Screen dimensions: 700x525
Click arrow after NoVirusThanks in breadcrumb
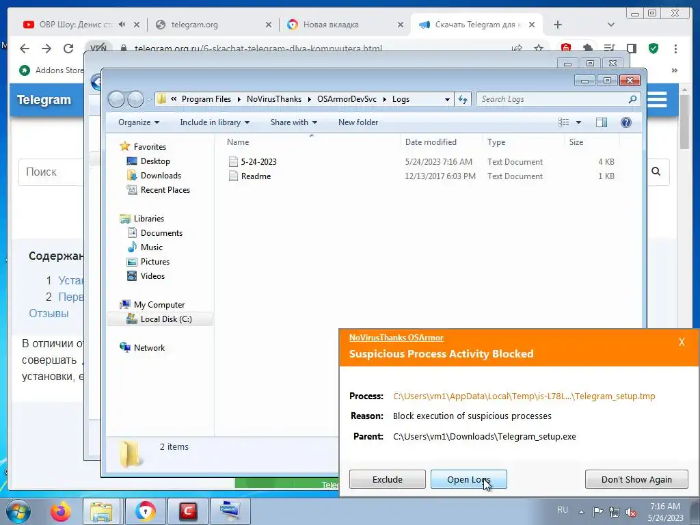click(x=310, y=99)
